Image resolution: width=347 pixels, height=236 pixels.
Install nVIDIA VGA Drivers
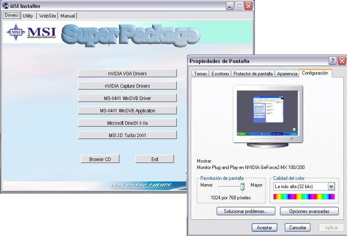[127, 73]
